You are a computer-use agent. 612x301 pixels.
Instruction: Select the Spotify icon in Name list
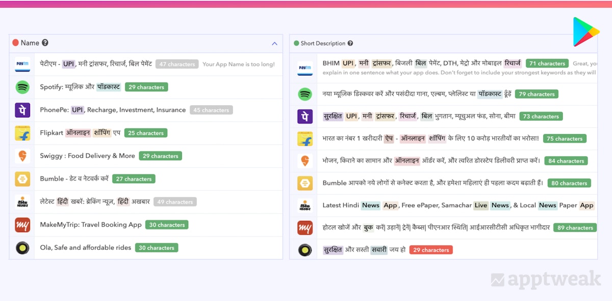[x=22, y=87]
